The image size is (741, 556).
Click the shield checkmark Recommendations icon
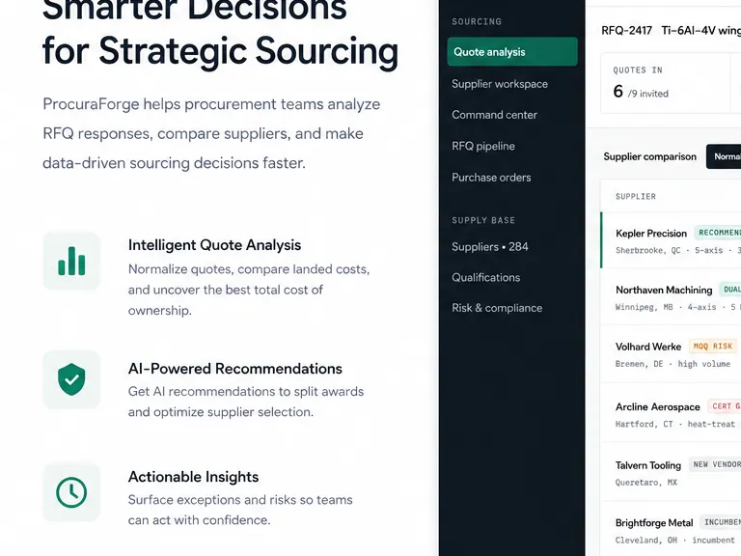[71, 379]
